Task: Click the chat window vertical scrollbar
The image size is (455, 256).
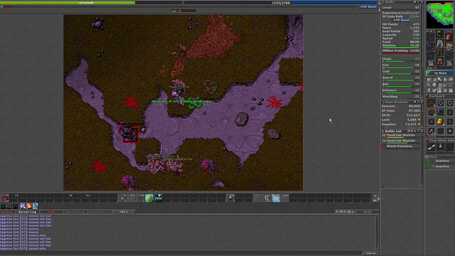Action: point(377,232)
